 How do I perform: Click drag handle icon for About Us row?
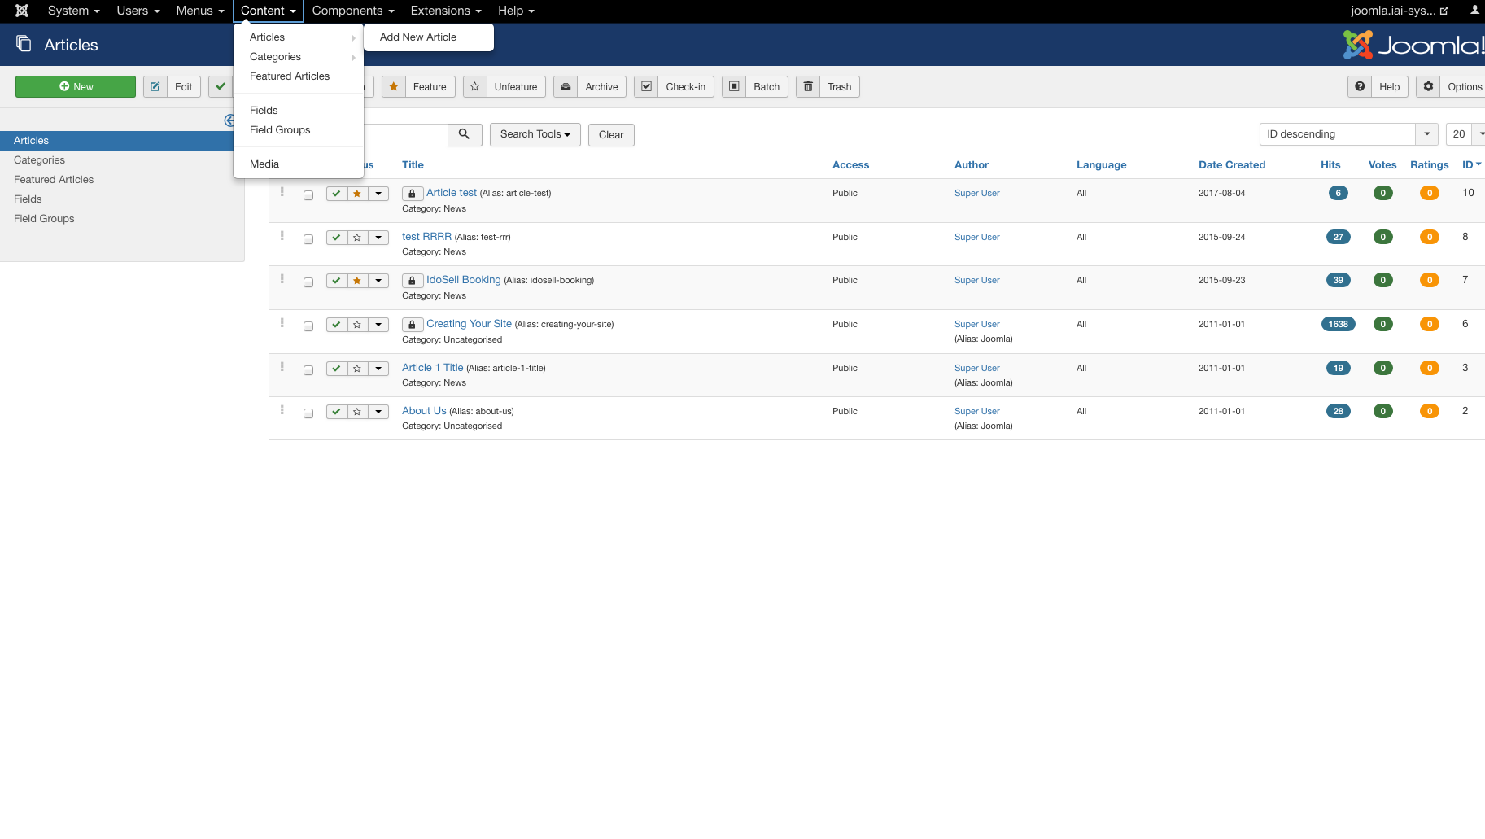(282, 410)
